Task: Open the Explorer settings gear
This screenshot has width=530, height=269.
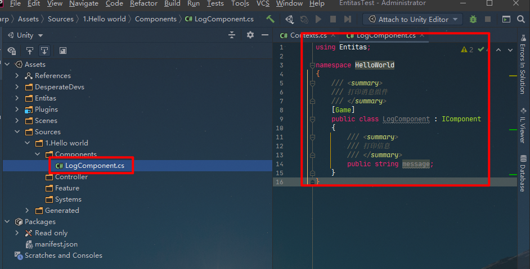Action: click(250, 35)
